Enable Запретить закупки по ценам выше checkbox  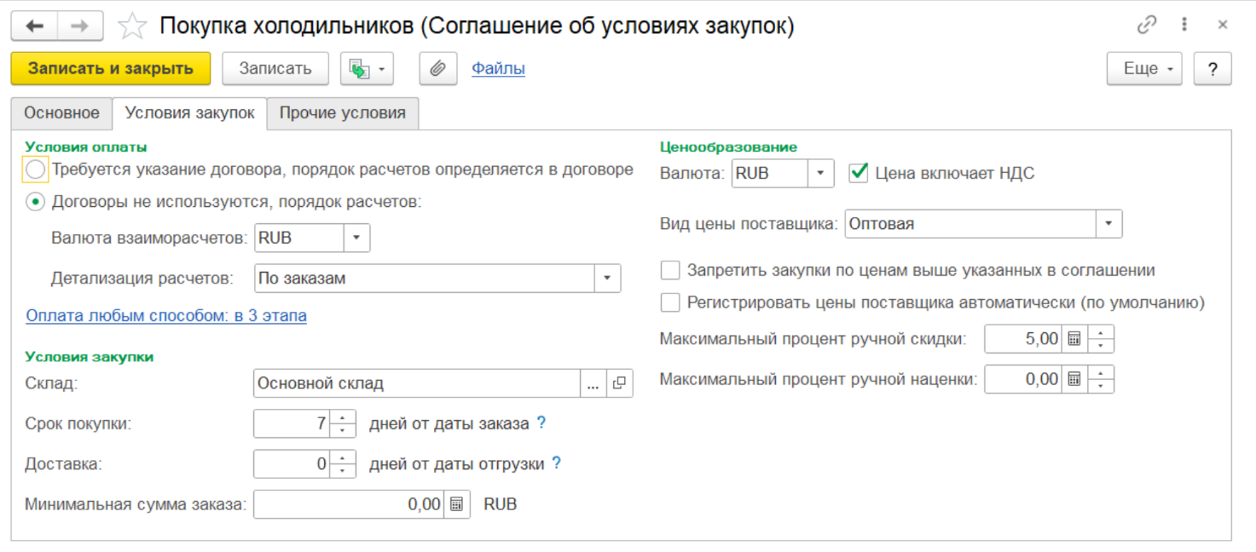671,271
